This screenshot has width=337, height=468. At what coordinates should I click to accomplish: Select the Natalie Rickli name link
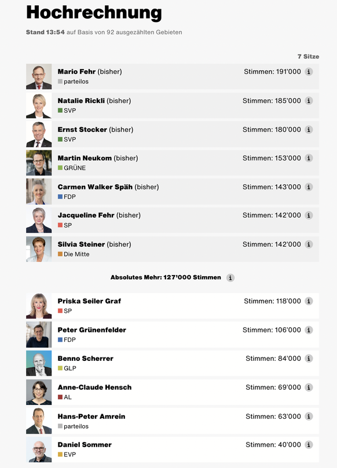(81, 101)
